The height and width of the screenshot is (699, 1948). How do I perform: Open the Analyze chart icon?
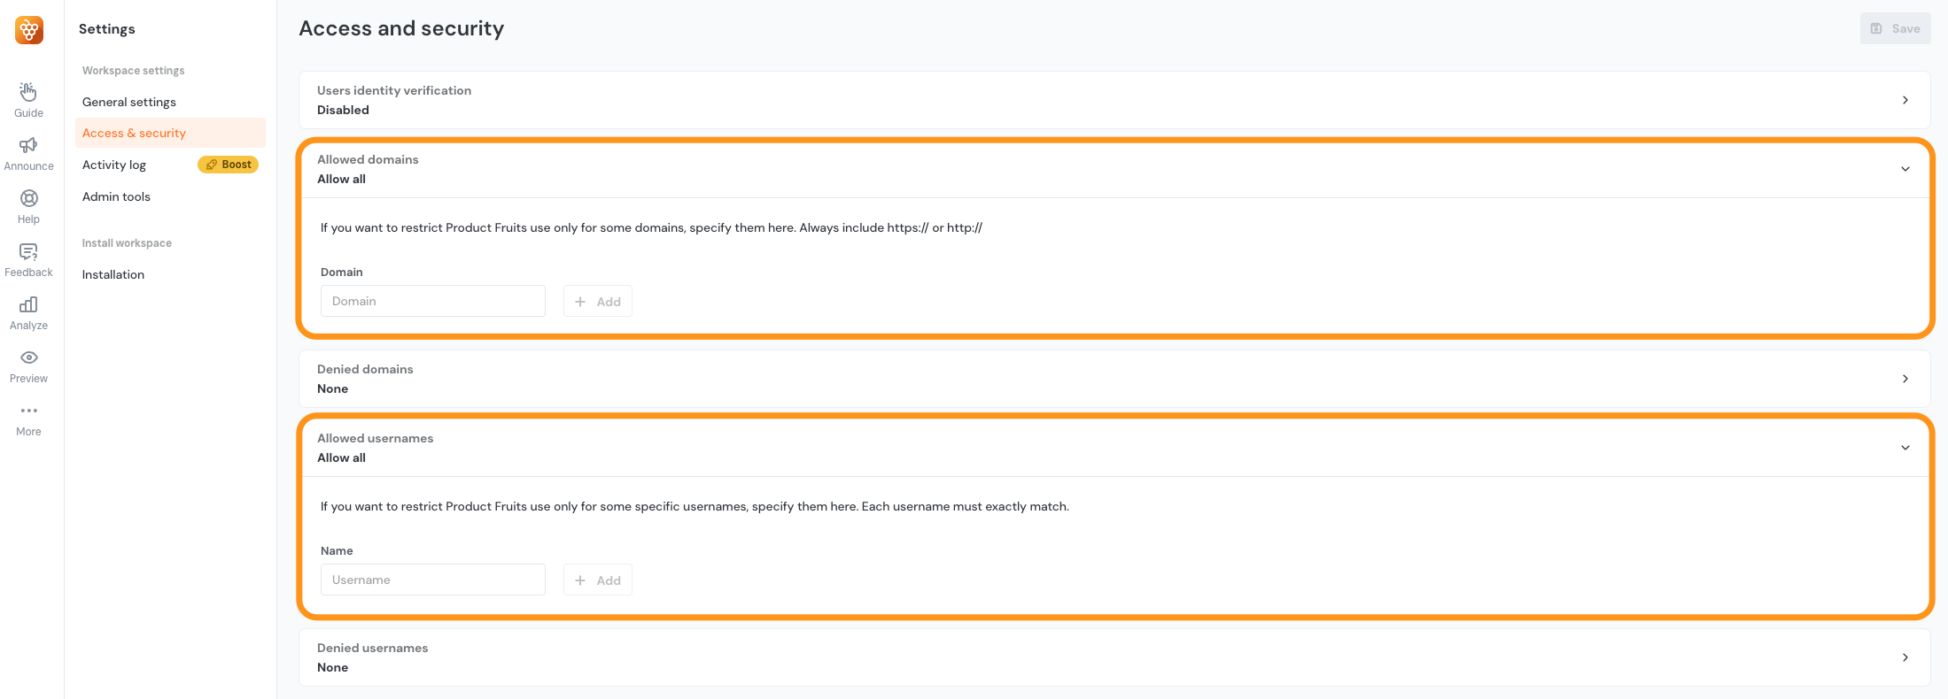click(x=28, y=304)
